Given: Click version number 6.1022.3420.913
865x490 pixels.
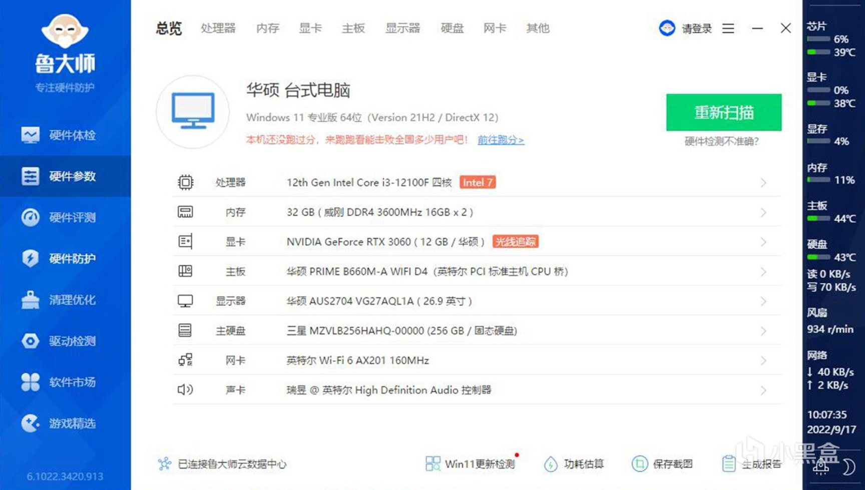Looking at the screenshot, I should tap(65, 476).
